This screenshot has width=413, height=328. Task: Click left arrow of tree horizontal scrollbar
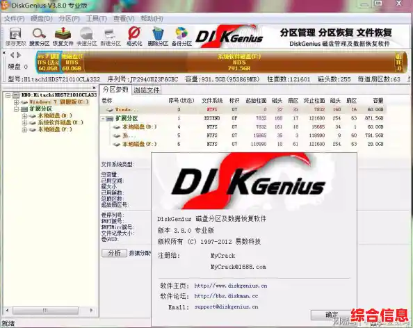(8, 311)
